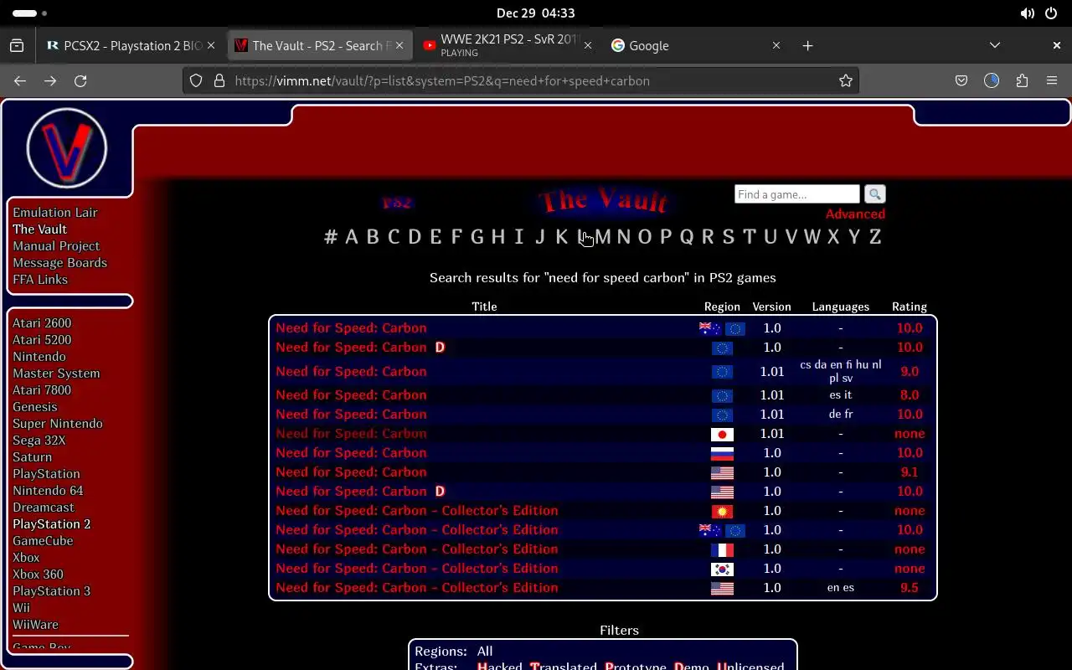Image resolution: width=1072 pixels, height=670 pixels.
Task: Open the extensions puzzle icon
Action: tap(1022, 80)
